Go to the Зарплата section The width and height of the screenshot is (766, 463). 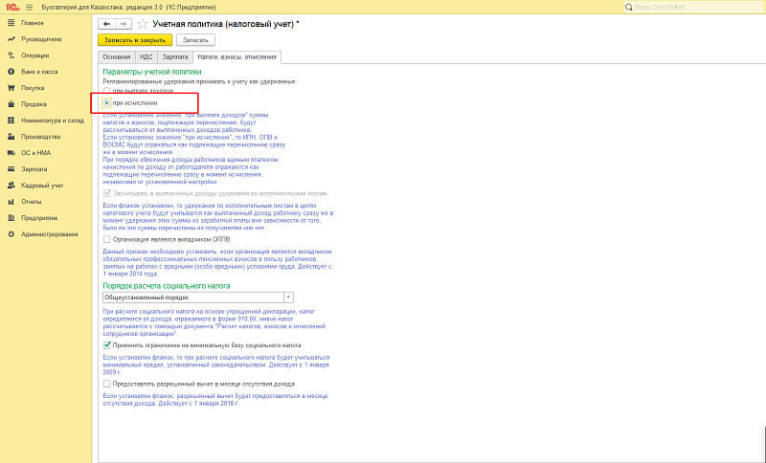pyautogui.click(x=34, y=168)
